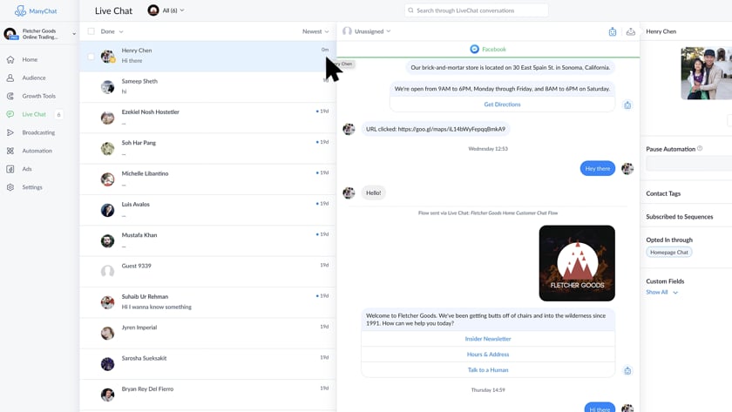Open the Sameep Sheth conversation
Viewport: 732px width, 412px height.
tap(207, 87)
